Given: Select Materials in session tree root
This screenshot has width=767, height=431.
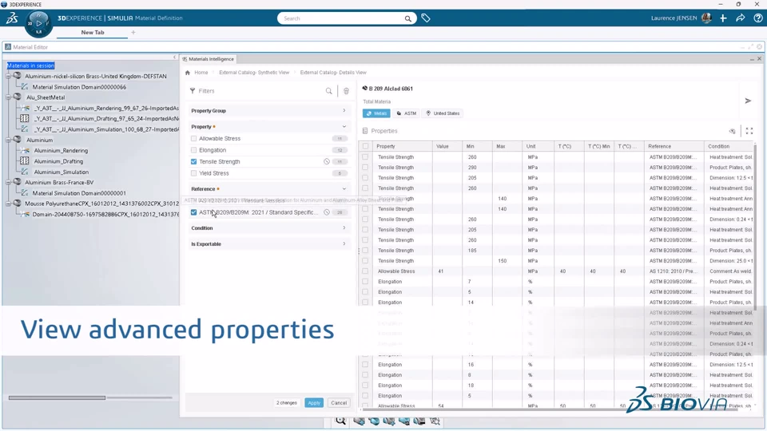Looking at the screenshot, I should [31, 65].
